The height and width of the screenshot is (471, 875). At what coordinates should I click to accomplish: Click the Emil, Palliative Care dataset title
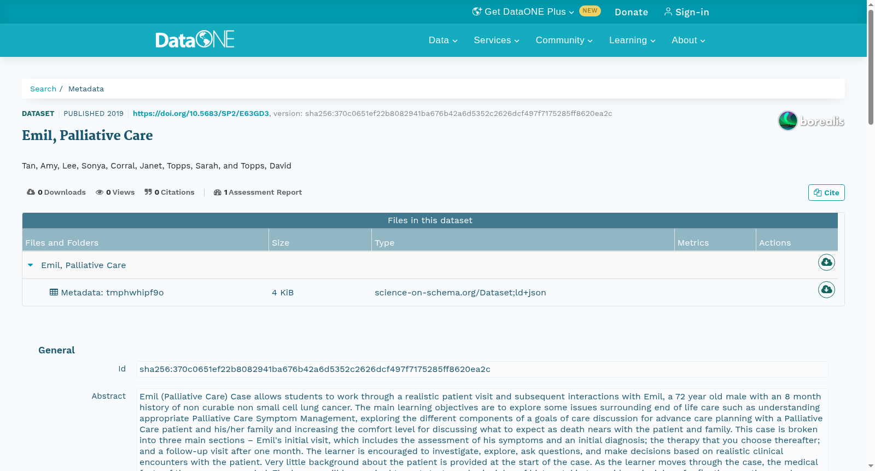tap(87, 135)
